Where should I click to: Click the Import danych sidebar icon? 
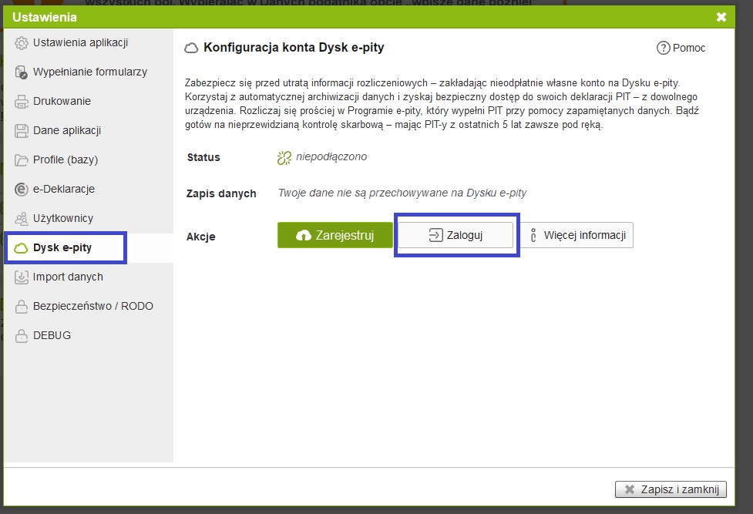click(x=22, y=277)
